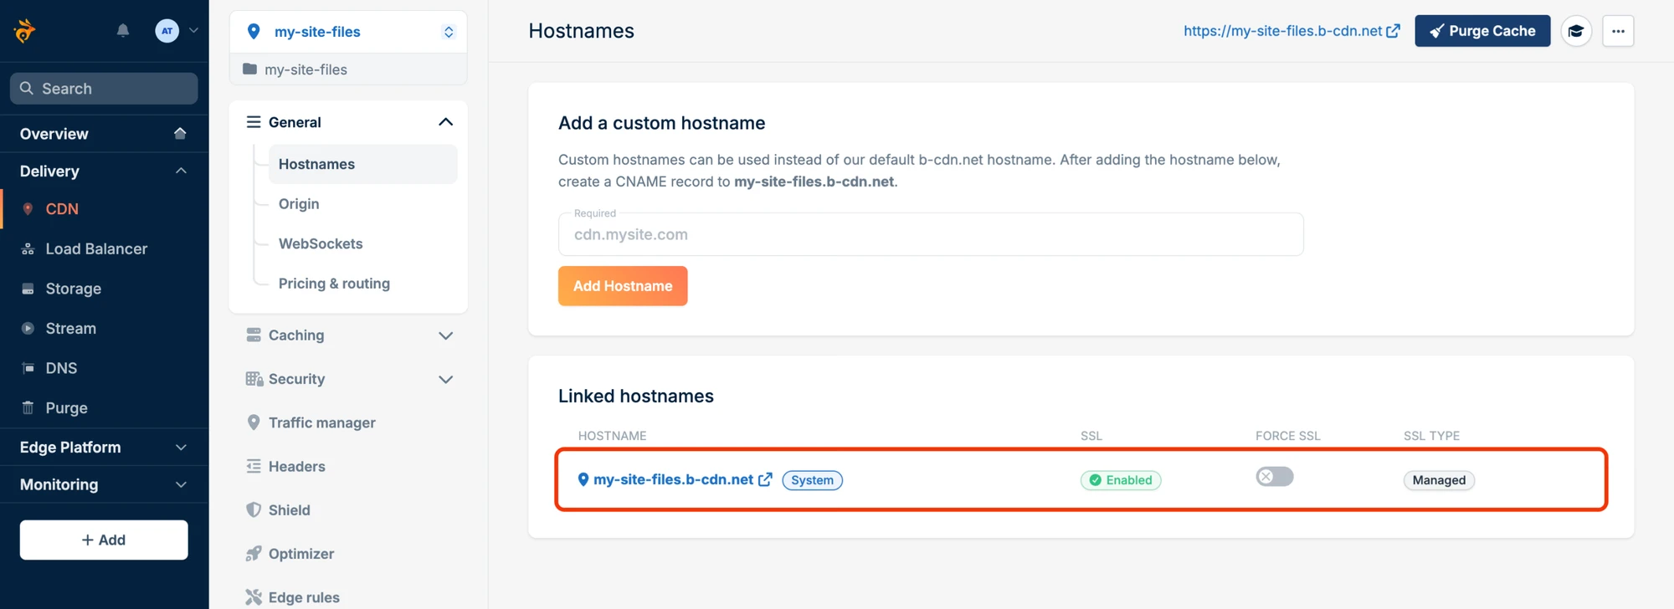Click the Headers icon
Viewport: 1674px width, 609px height.
point(254,466)
